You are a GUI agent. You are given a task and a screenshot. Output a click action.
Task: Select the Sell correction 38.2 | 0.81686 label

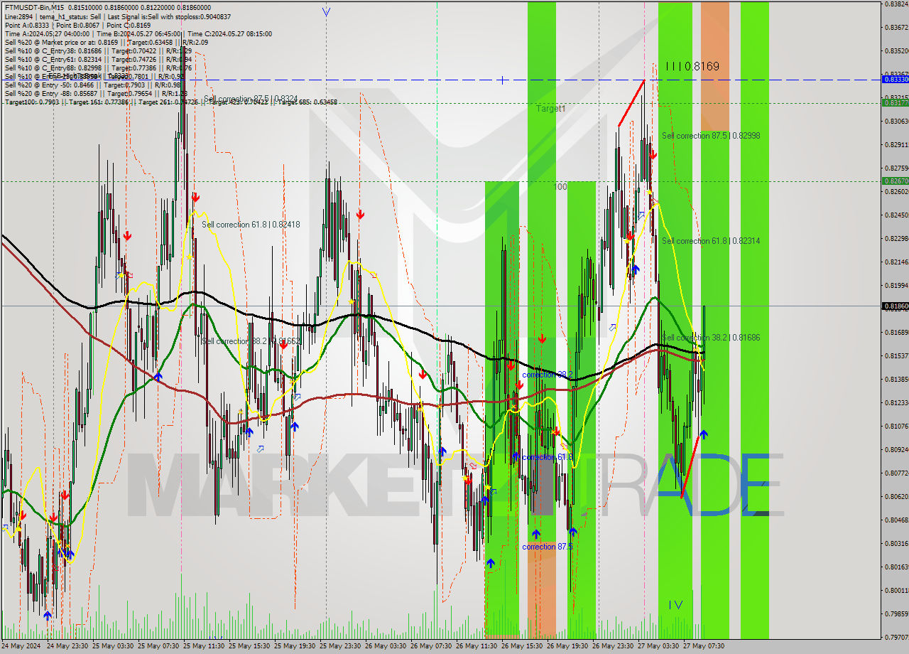tap(711, 338)
